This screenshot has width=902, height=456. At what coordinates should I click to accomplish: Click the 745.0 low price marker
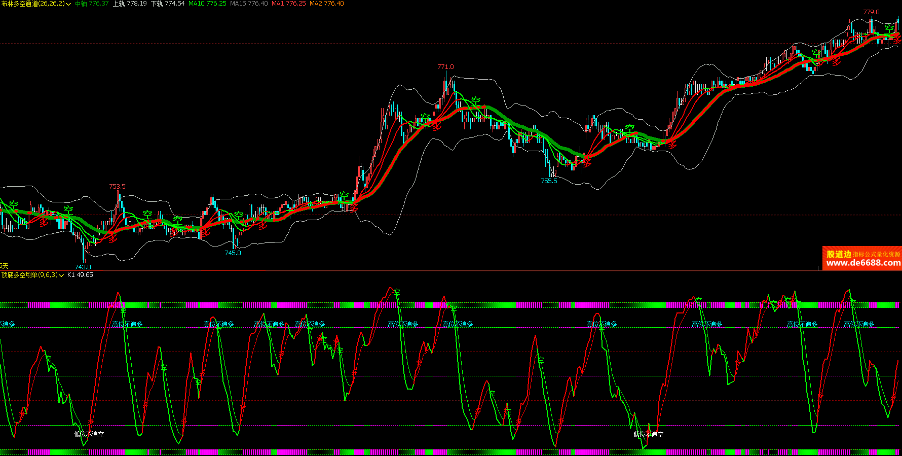[x=233, y=253]
